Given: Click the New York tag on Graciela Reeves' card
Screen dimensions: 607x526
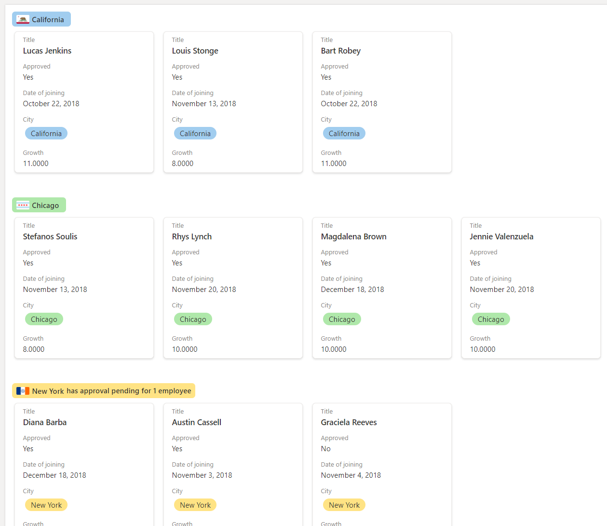Looking at the screenshot, I should click(x=344, y=505).
